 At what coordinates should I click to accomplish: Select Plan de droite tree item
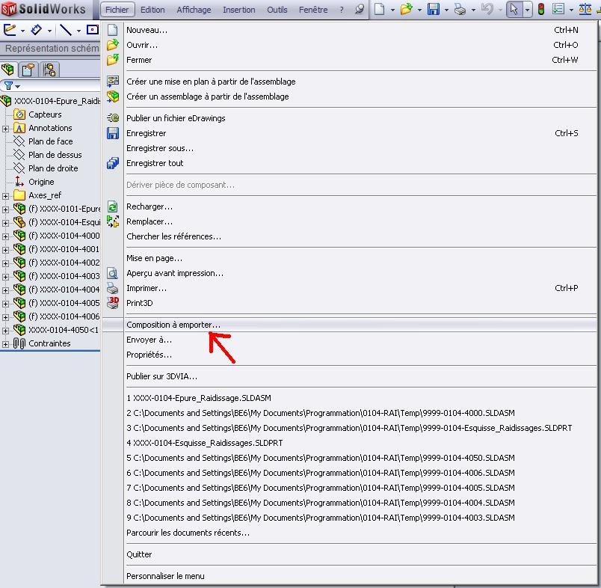tap(53, 168)
